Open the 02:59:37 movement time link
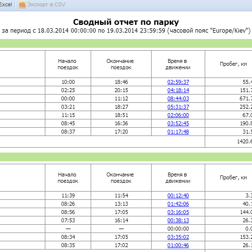The height and width of the screenshot is (252, 252). click(178, 82)
